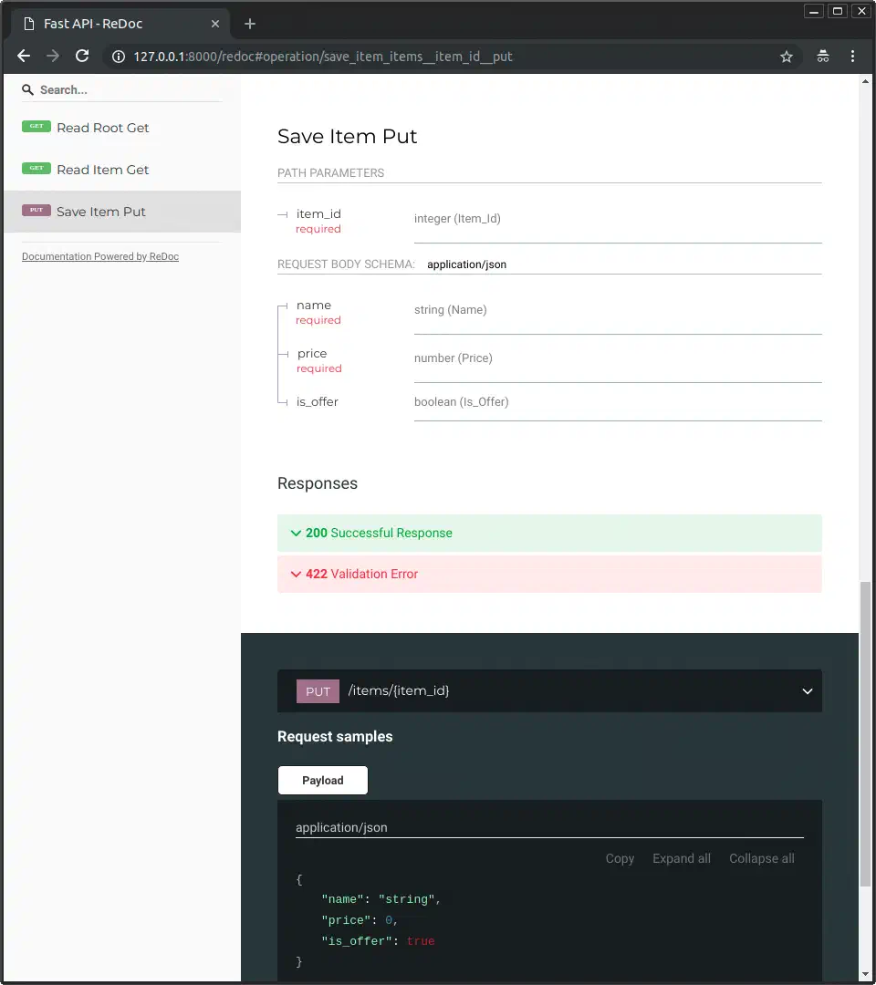Click the bookmark star in the address bar
The image size is (876, 985).
[787, 56]
